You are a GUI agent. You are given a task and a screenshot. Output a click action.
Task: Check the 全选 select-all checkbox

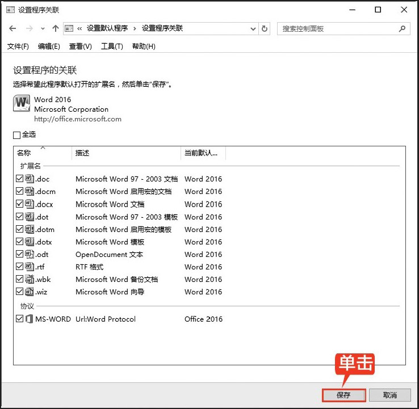tap(16, 135)
